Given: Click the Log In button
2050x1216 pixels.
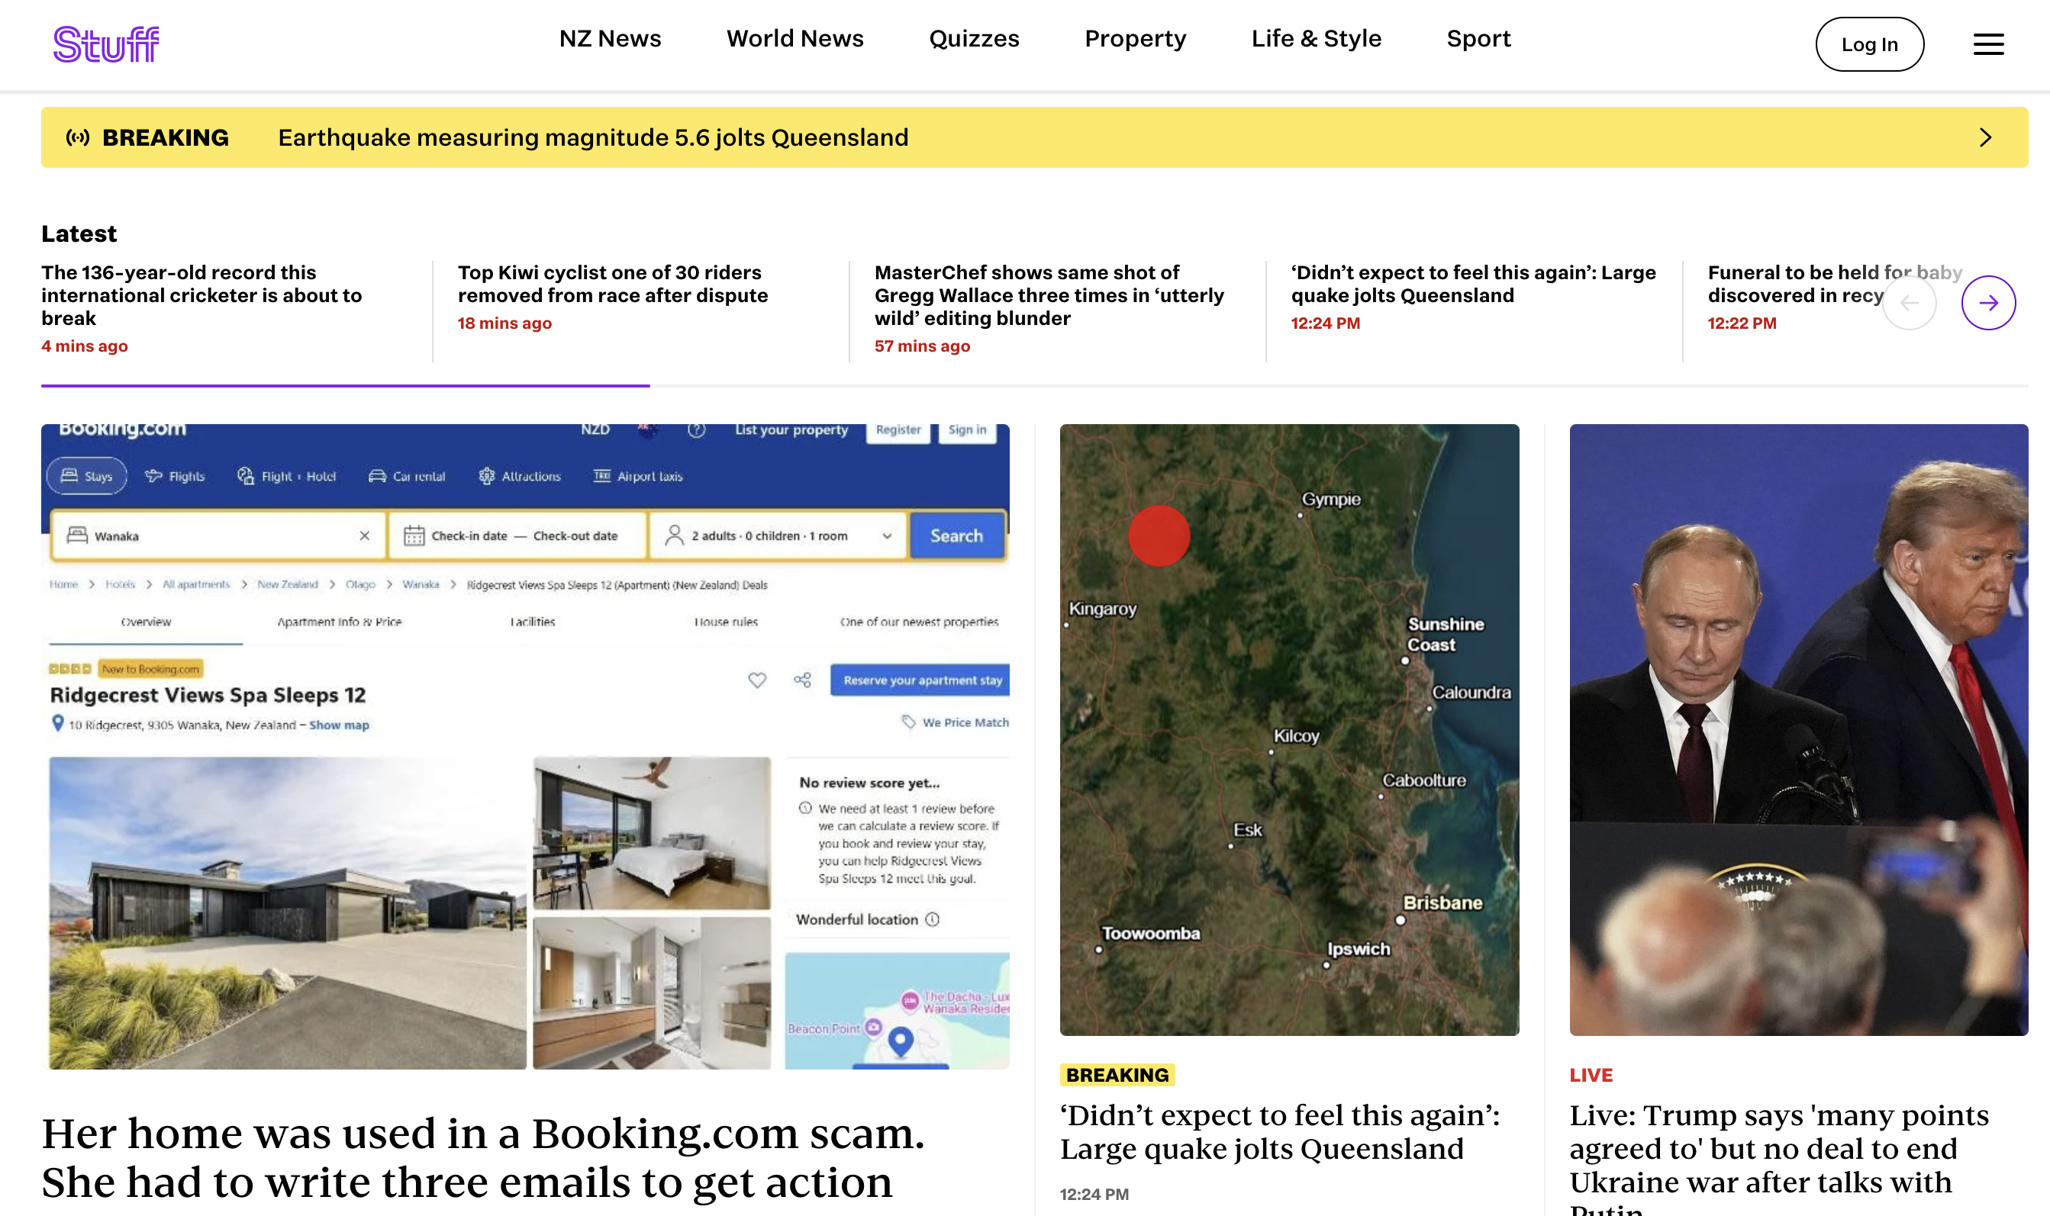Looking at the screenshot, I should coord(1869,44).
